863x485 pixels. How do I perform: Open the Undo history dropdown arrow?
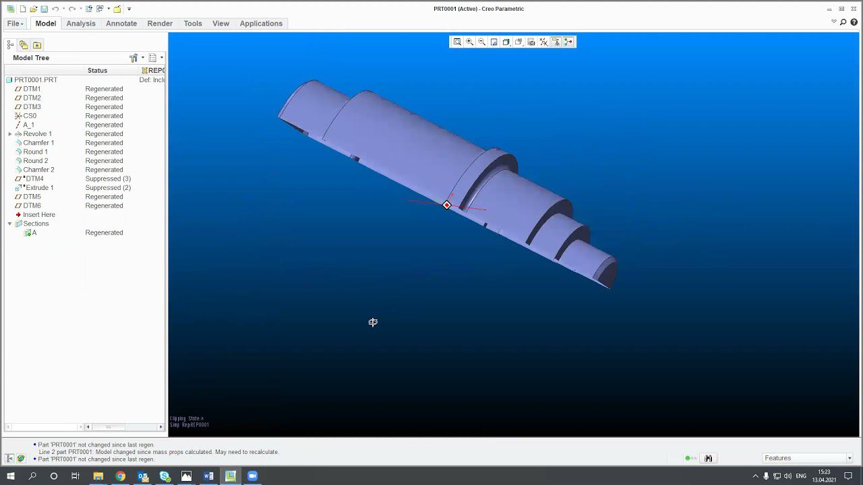[63, 9]
